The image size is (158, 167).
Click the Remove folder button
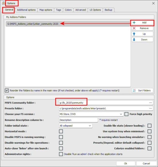tap(142, 28)
